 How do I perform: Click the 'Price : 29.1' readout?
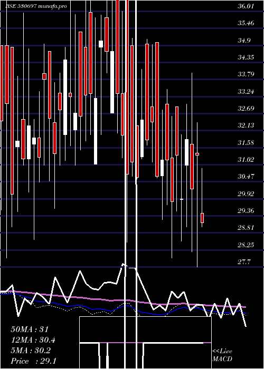pos(33,361)
